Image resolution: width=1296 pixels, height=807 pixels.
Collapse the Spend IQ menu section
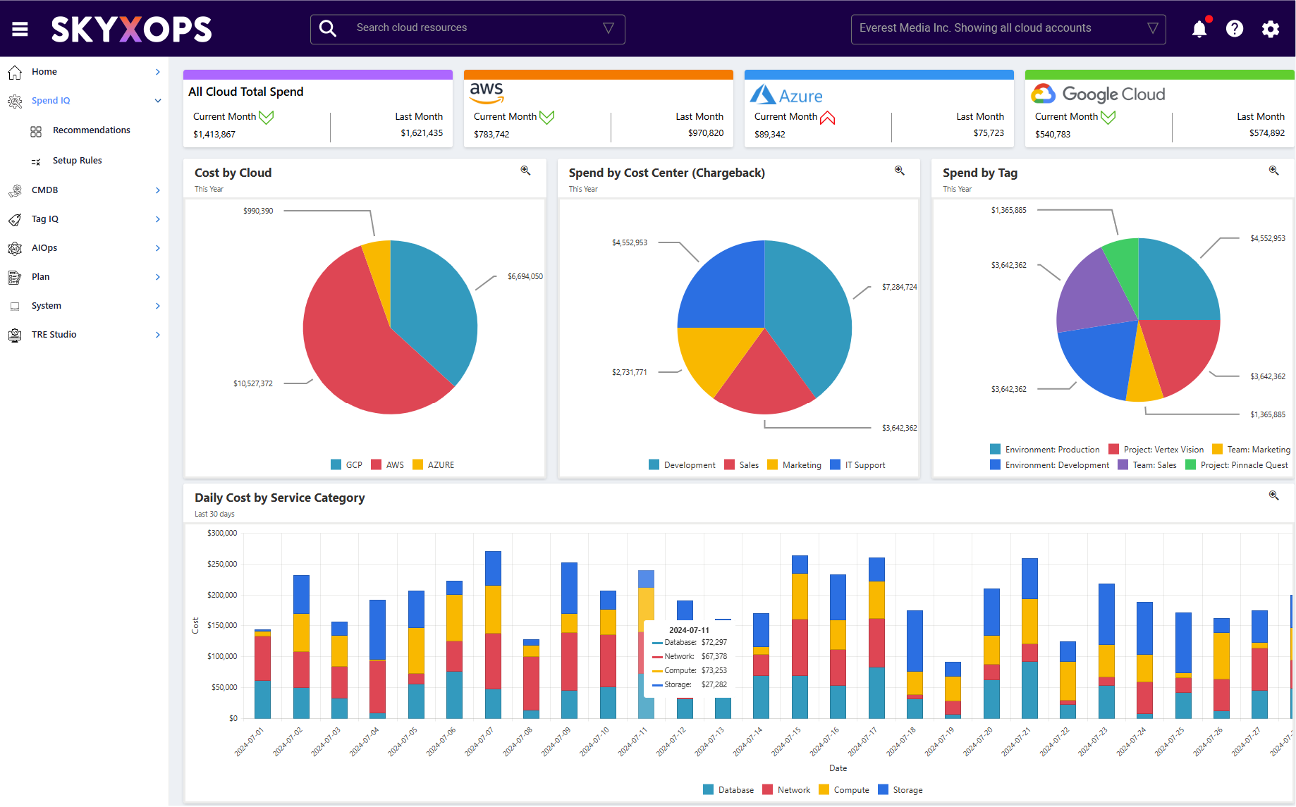(x=158, y=101)
